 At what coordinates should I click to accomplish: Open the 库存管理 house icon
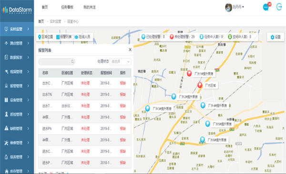(x=7, y=171)
